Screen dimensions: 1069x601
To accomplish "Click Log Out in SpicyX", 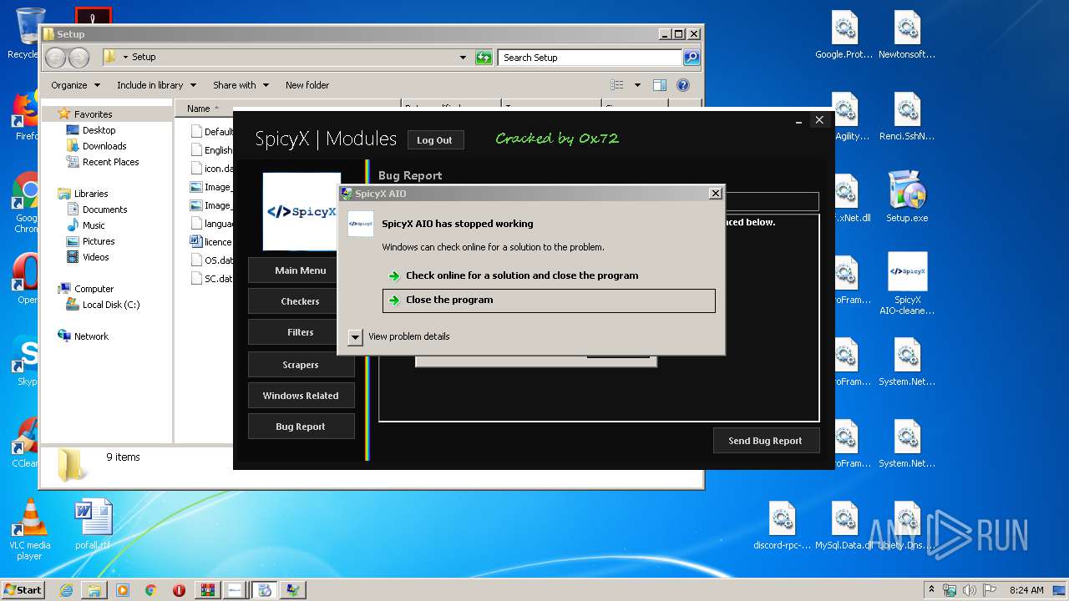I will pyautogui.click(x=435, y=140).
